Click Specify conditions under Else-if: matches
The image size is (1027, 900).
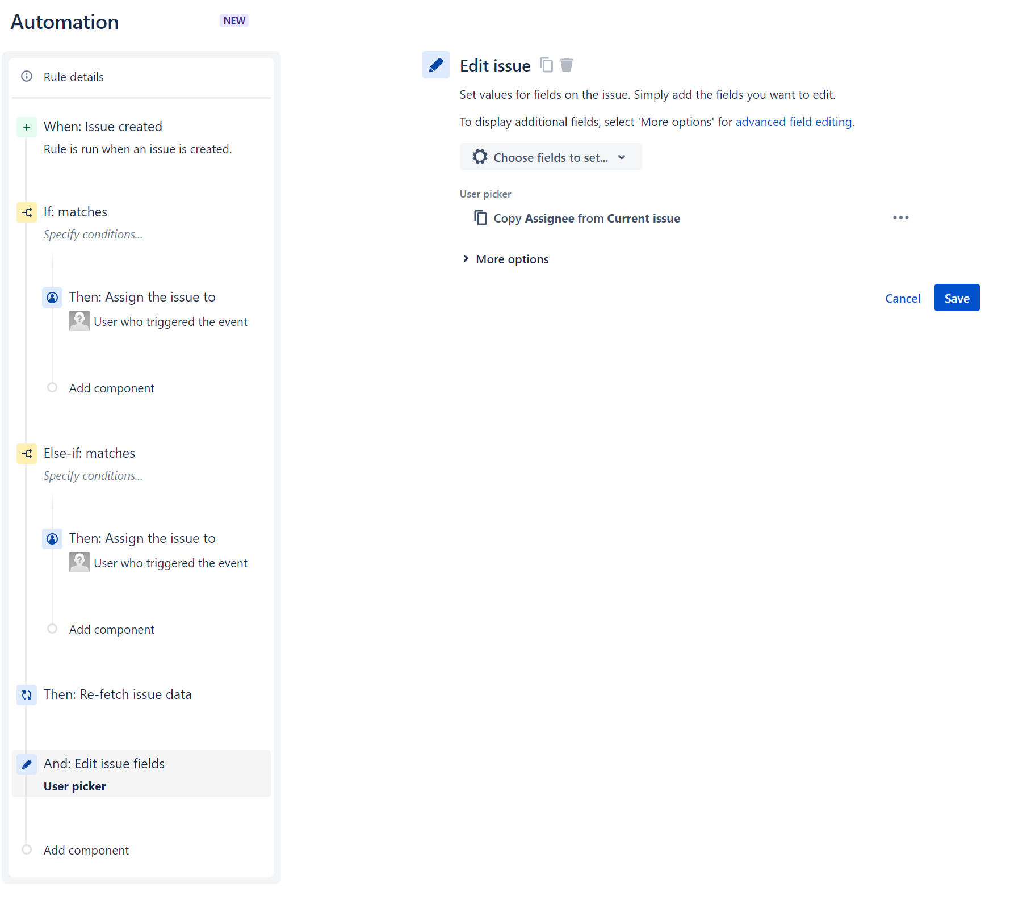[x=93, y=476]
